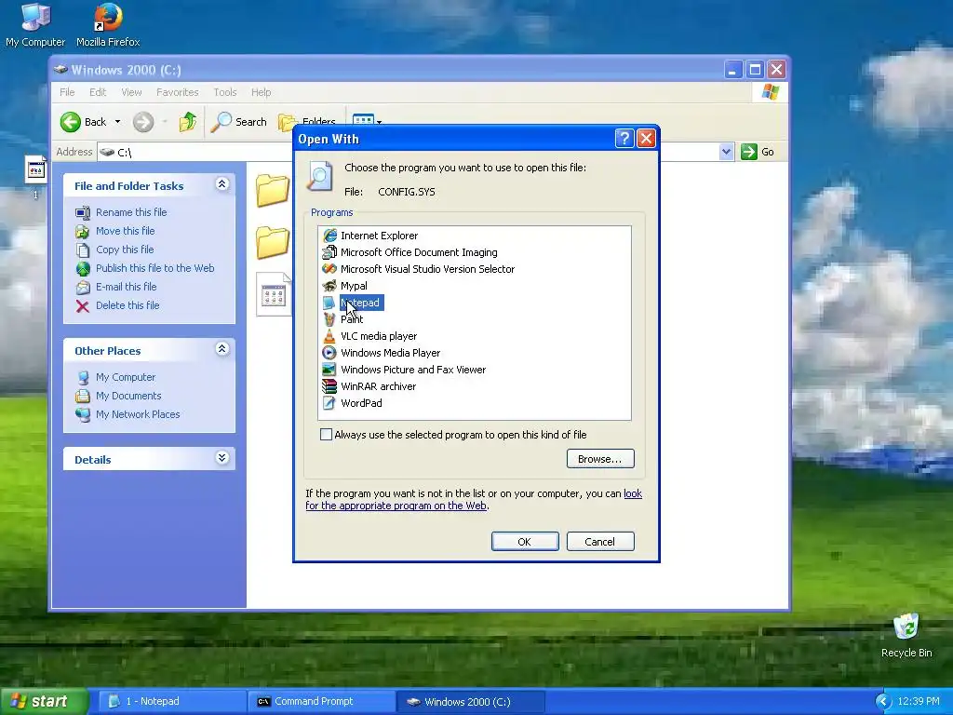Select VLC media player entry
The height and width of the screenshot is (715, 953).
[369, 336]
